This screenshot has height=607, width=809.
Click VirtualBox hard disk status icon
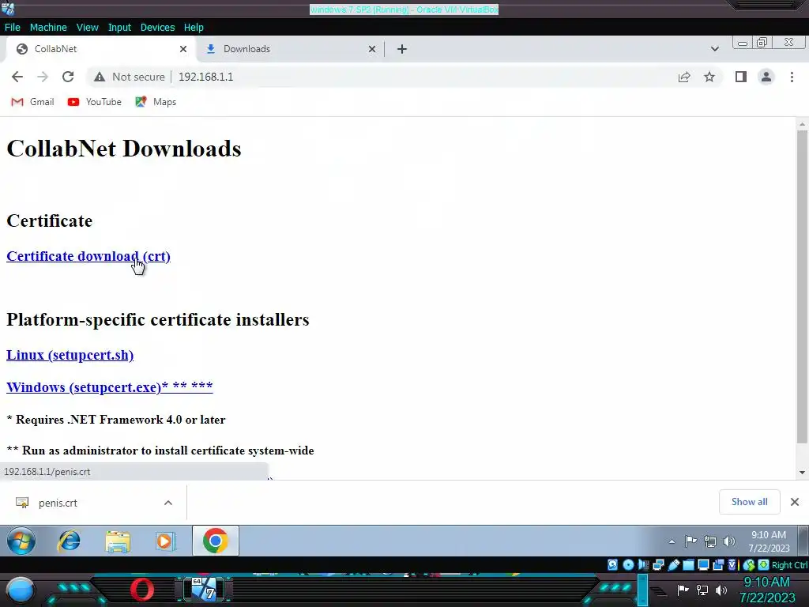612,564
